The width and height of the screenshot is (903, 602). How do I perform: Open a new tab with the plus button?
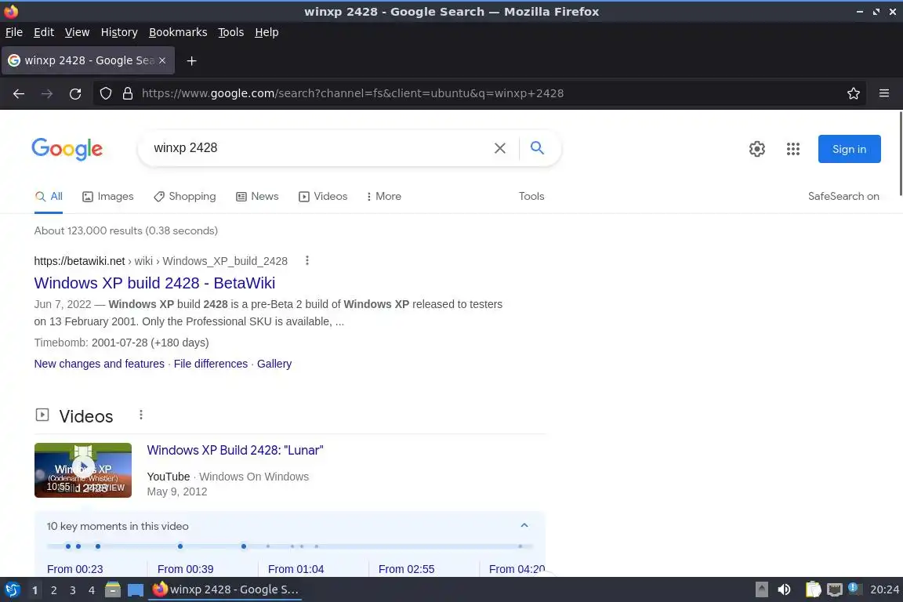[x=192, y=60]
